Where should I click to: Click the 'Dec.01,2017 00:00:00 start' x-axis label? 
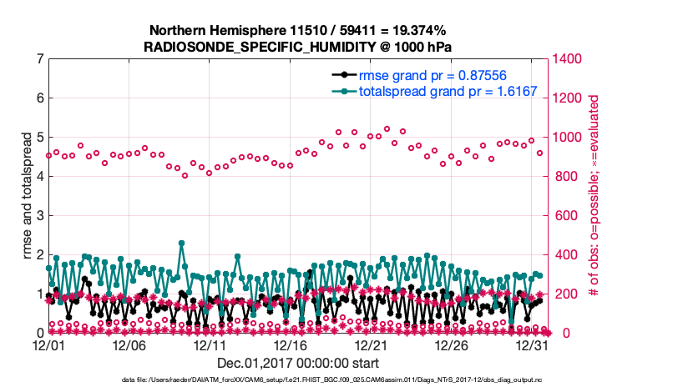point(298,363)
